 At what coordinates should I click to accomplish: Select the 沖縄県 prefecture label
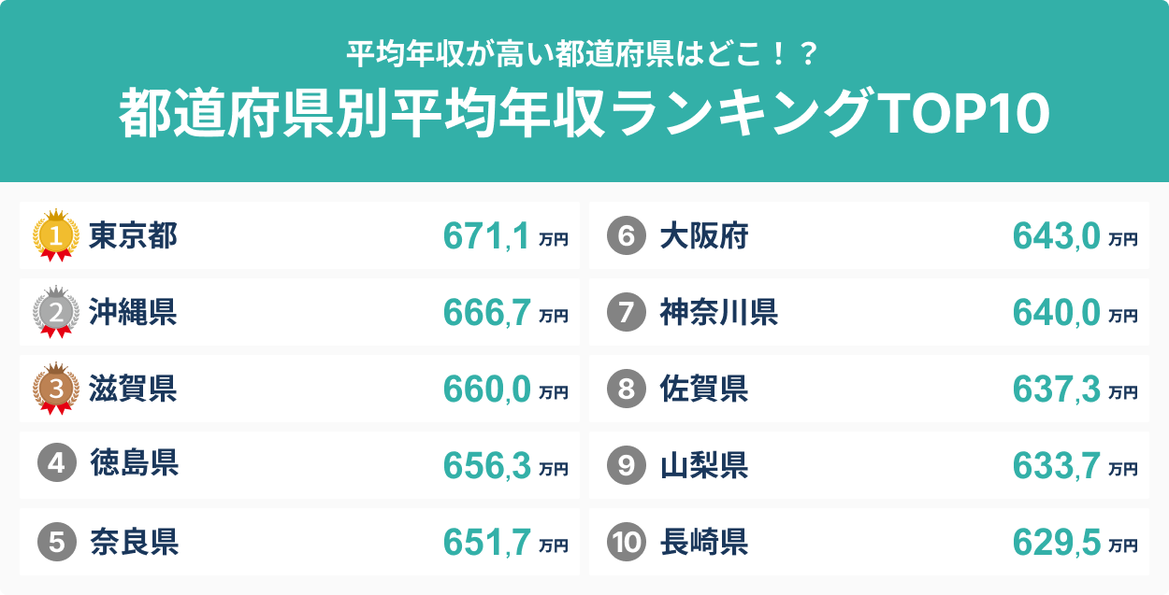tap(133, 313)
